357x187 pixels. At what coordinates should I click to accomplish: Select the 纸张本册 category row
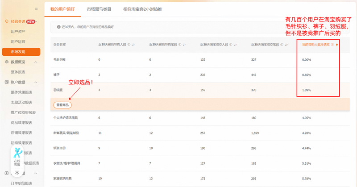tap(200, 148)
